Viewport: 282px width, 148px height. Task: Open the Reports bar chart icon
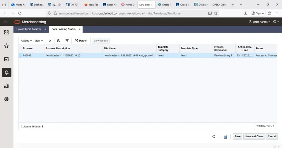pyautogui.click(x=6, y=86)
